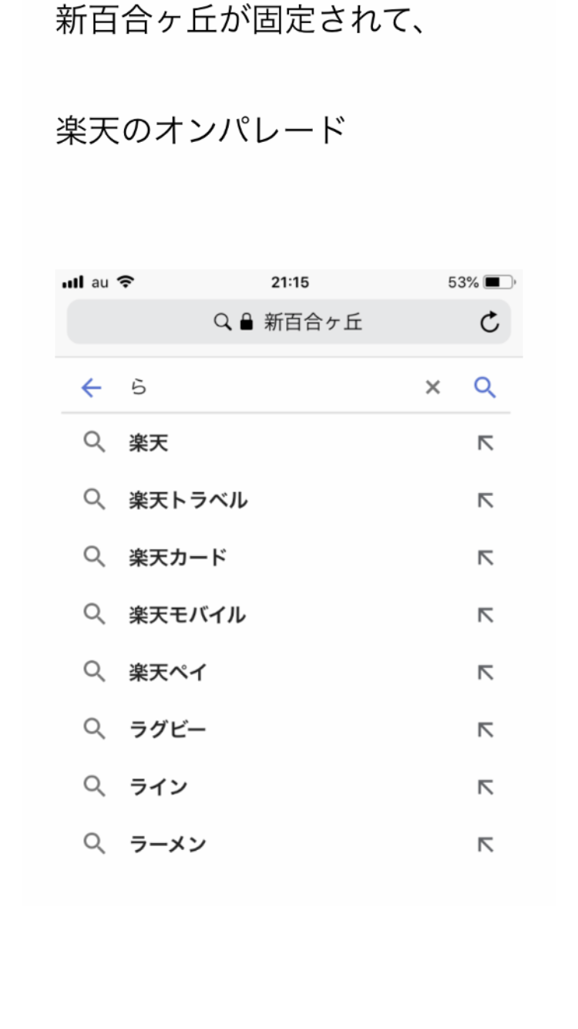The width and height of the screenshot is (578, 1029).
Task: Tap the magnifier icon beside 楽天ペイ
Action: (x=94, y=672)
